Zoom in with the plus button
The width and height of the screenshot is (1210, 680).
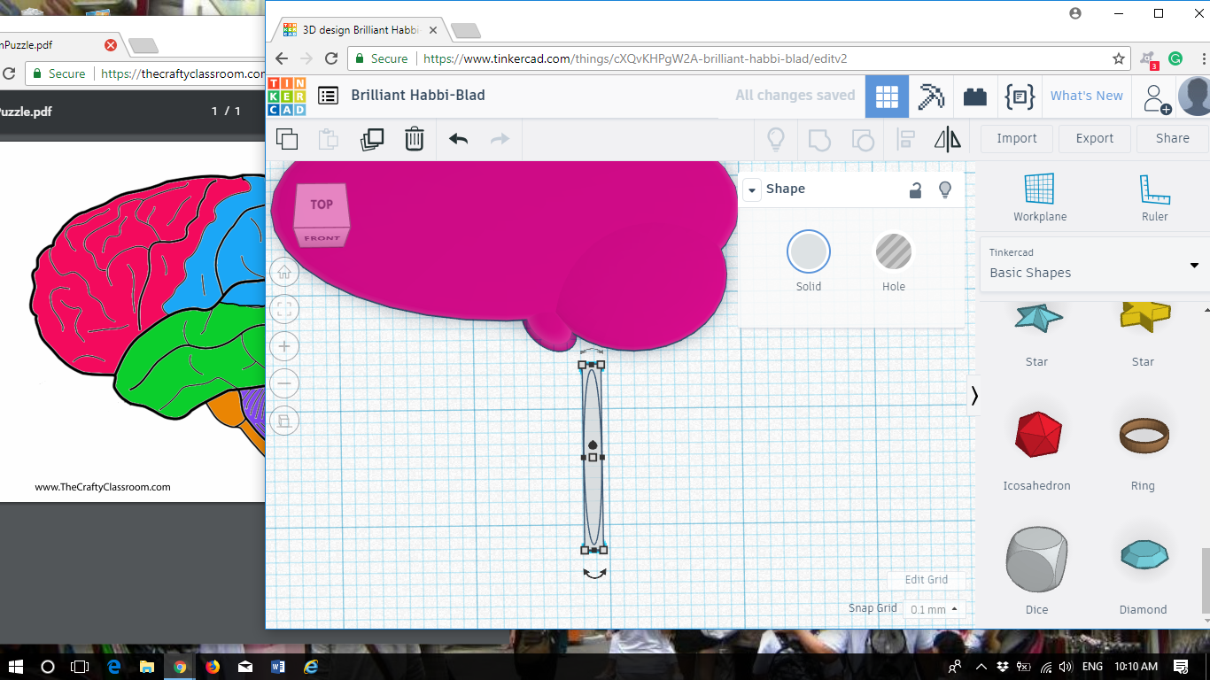[x=284, y=346]
